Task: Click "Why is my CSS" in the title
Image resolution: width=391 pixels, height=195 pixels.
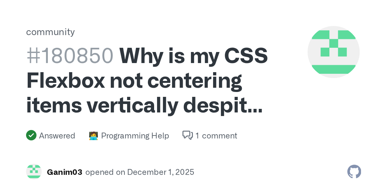Action: pos(194,56)
